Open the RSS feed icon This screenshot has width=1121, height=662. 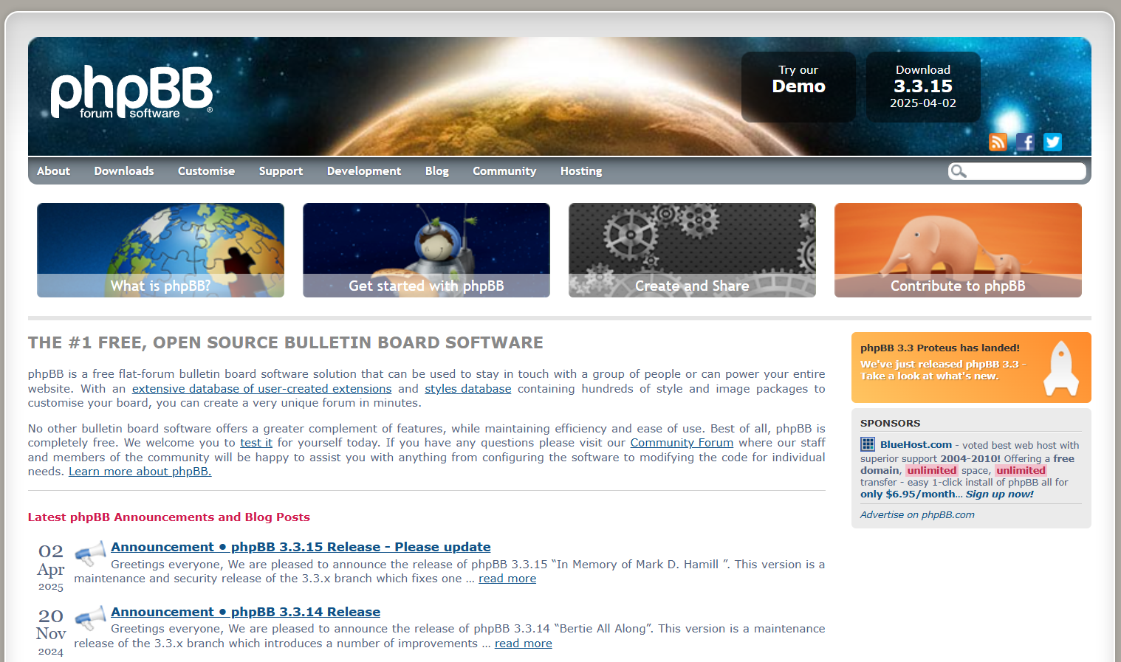998,142
